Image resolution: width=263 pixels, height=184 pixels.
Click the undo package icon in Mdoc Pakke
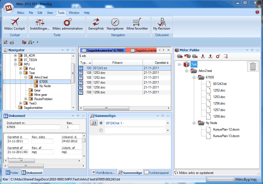tap(187, 56)
